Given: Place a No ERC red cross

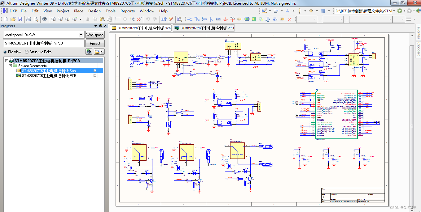Looking at the screenshot, I should tap(290, 19).
